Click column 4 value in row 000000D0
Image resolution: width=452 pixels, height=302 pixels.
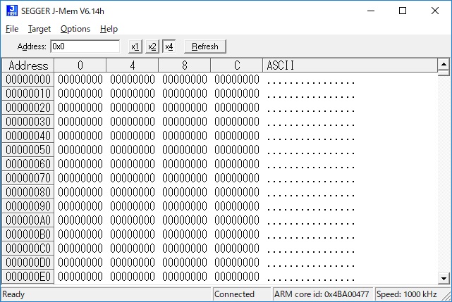(133, 263)
